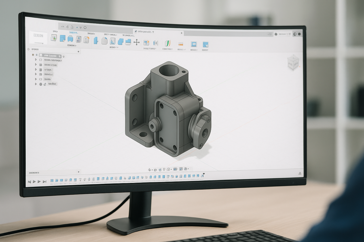This screenshot has width=364, height=242.
Task: Select the Move/Copy four-arrow tool
Action: 136,42
